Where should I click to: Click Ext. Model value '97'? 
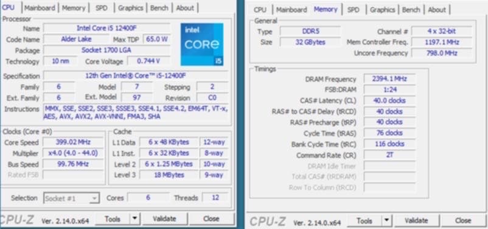click(137, 97)
